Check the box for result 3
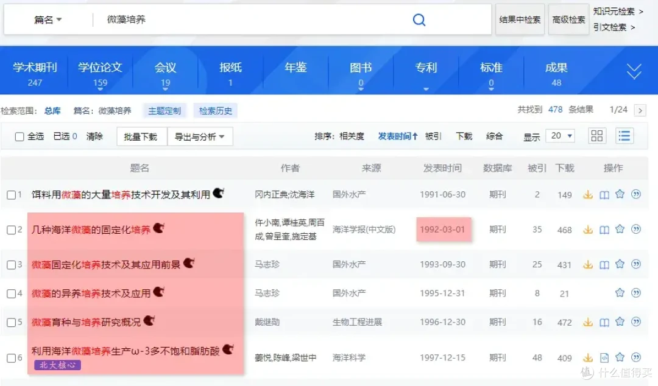The width and height of the screenshot is (658, 386). tap(12, 265)
